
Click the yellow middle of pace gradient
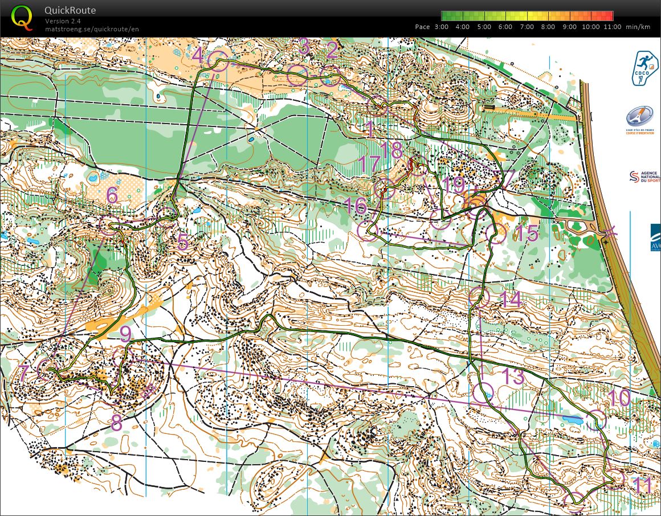(527, 16)
